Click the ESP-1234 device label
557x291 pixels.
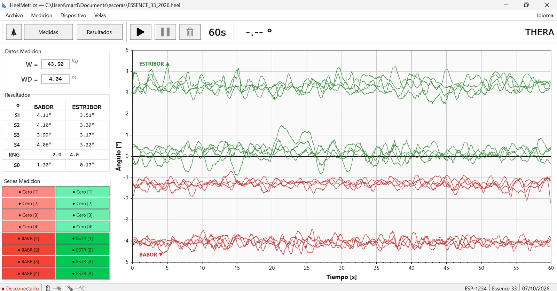476,288
